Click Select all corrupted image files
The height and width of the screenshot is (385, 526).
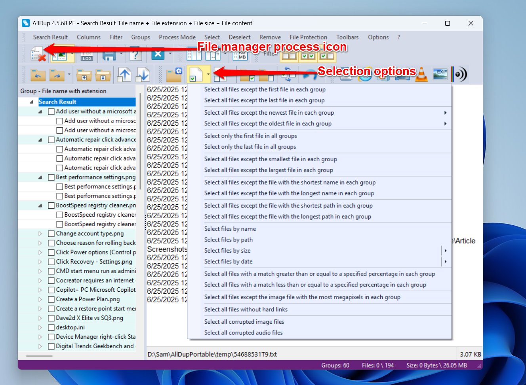click(244, 322)
